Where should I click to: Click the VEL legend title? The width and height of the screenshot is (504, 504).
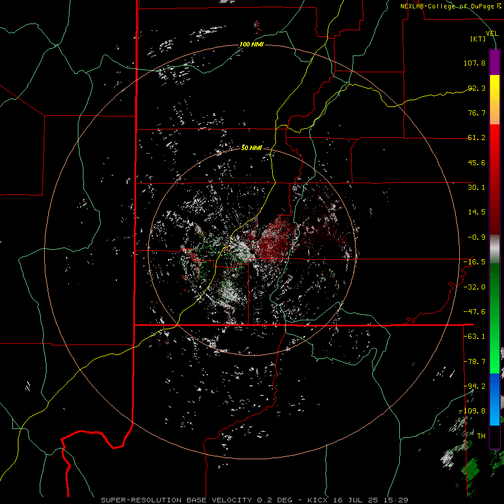[x=492, y=34]
